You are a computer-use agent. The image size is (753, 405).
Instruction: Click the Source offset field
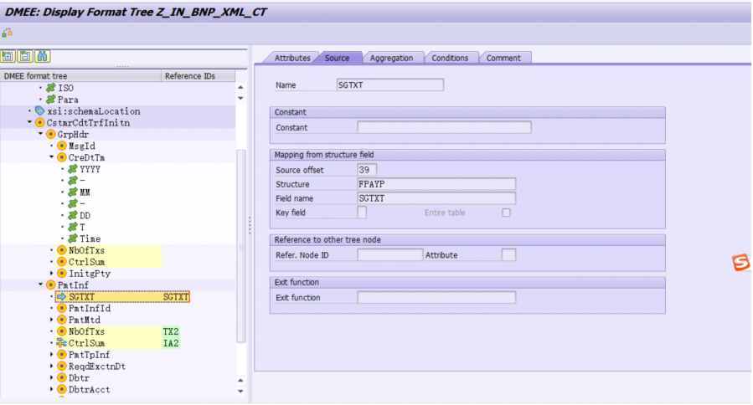[367, 170]
